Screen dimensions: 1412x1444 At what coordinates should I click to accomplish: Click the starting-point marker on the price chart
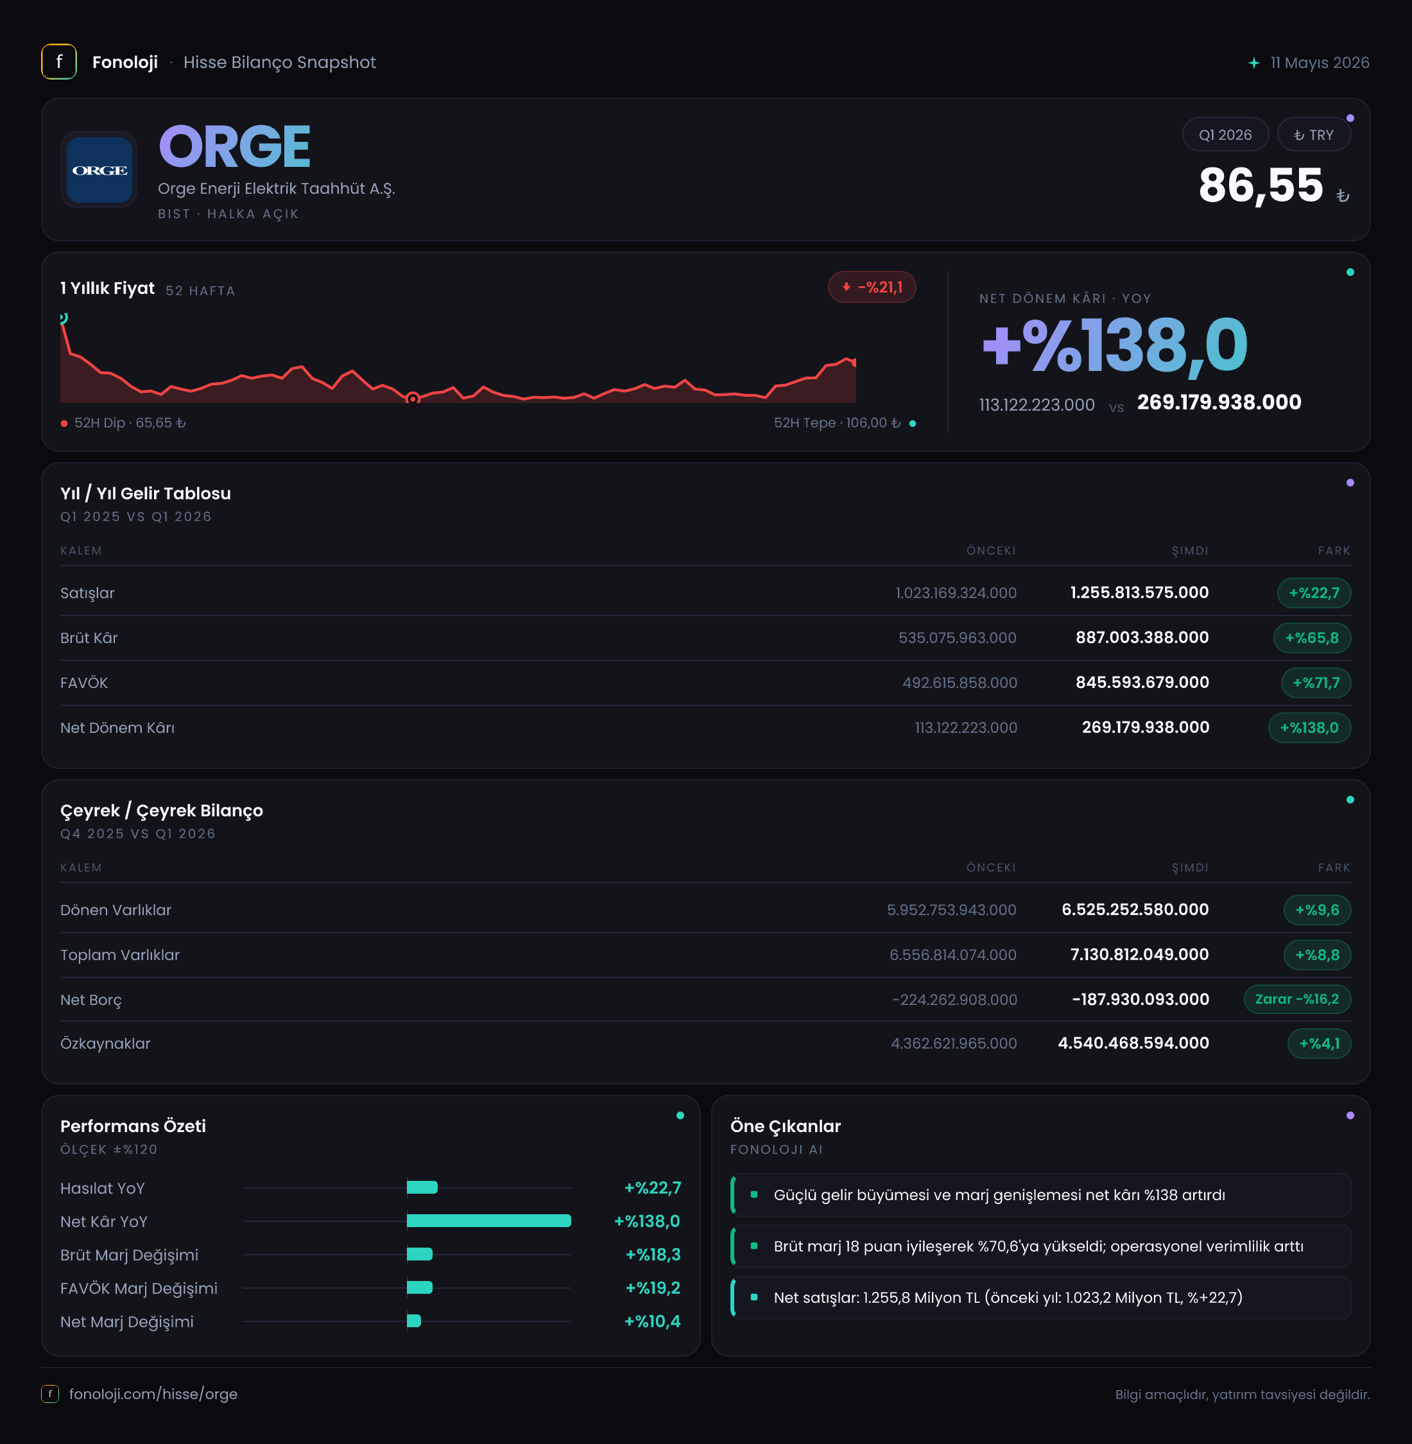point(64,318)
